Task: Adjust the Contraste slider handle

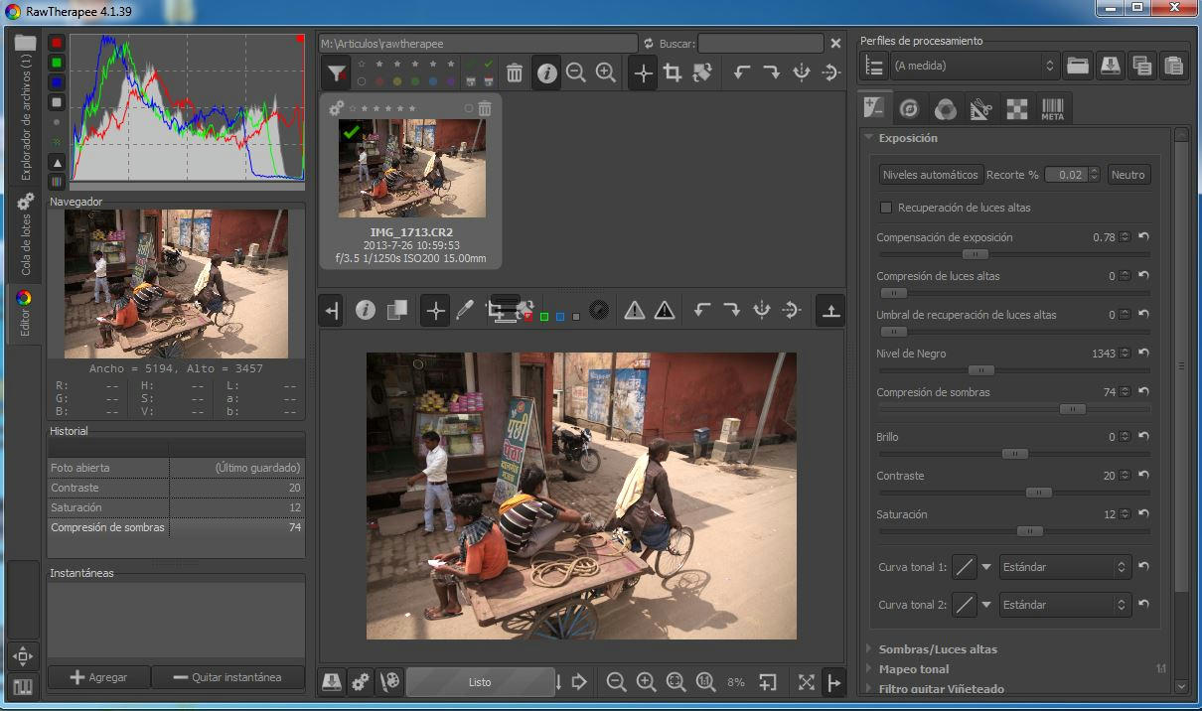Action: click(1038, 493)
